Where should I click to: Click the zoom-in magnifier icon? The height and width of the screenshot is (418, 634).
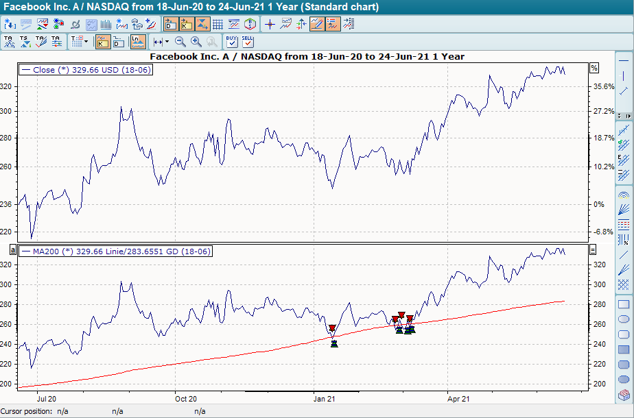tap(196, 42)
